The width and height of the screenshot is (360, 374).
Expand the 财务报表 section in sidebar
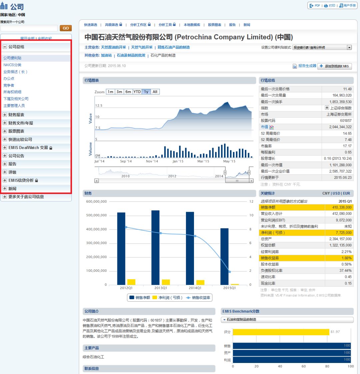coord(5,115)
